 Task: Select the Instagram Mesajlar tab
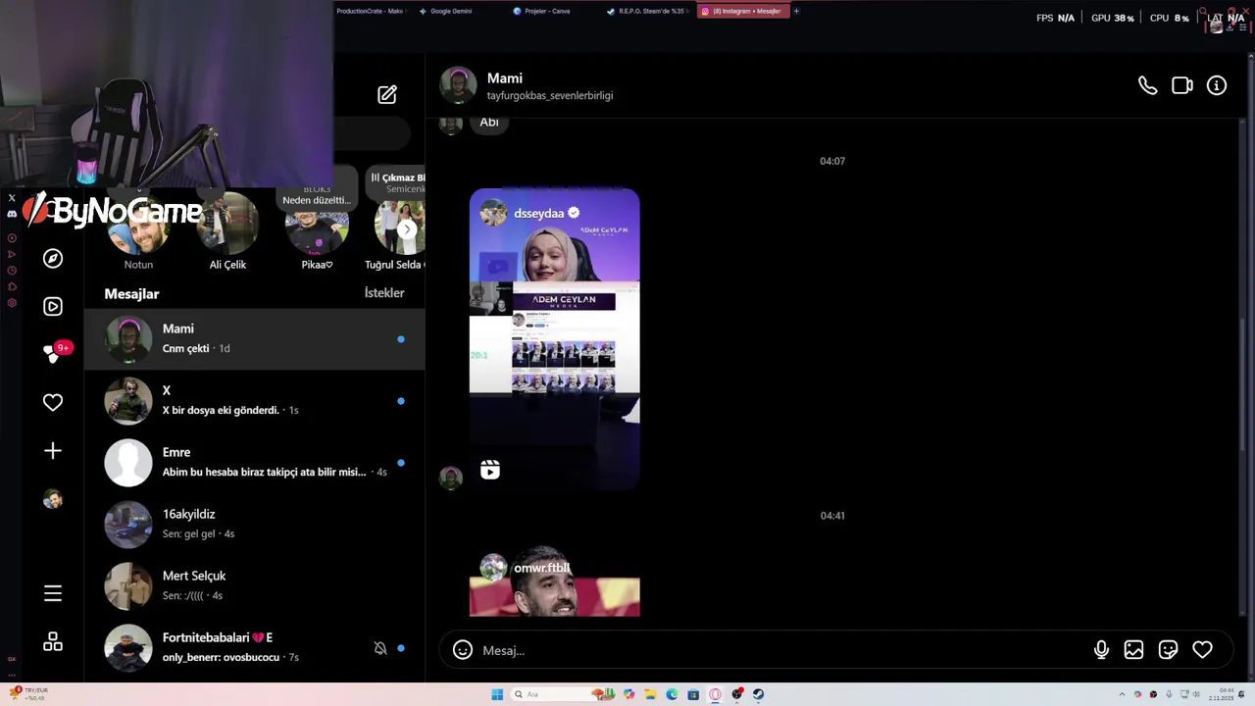(x=742, y=11)
